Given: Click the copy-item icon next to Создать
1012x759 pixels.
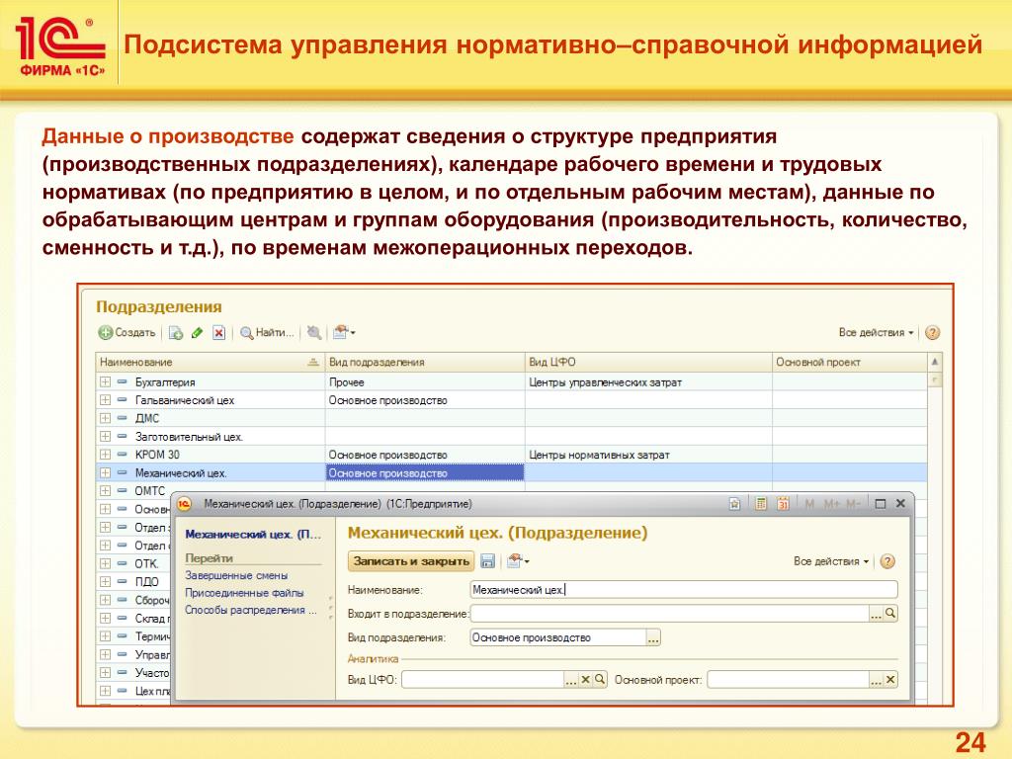Looking at the screenshot, I should coord(176,333).
